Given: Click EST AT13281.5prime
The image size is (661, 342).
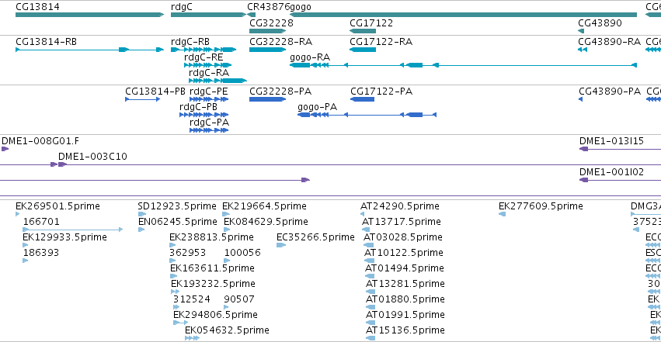Looking at the screenshot, I should pos(371,292).
